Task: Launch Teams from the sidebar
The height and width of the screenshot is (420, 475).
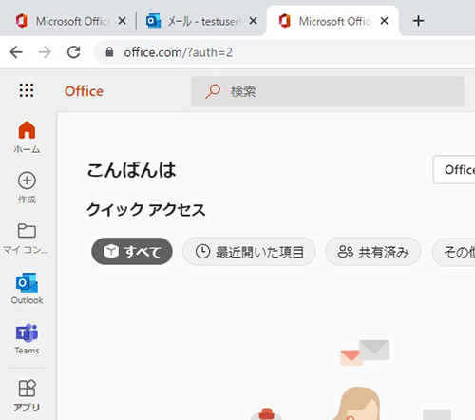Action: [x=27, y=338]
